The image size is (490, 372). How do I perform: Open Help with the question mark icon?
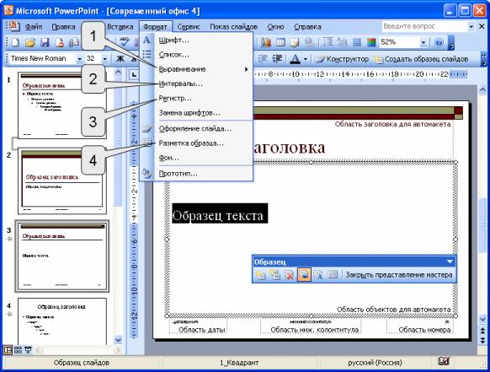[439, 42]
